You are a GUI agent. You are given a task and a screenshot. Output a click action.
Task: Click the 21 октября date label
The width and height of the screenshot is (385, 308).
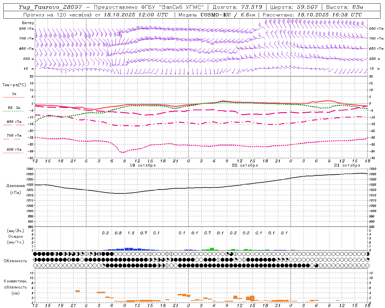tap(347, 165)
